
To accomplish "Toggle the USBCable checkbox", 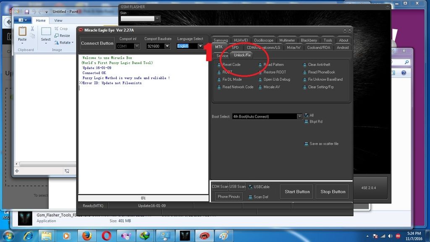I will coord(250,187).
